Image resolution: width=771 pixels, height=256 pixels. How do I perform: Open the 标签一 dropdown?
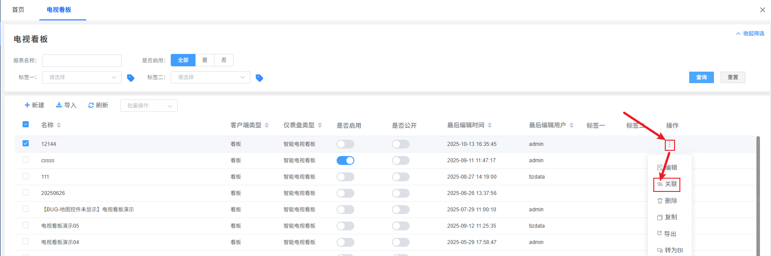tap(81, 77)
